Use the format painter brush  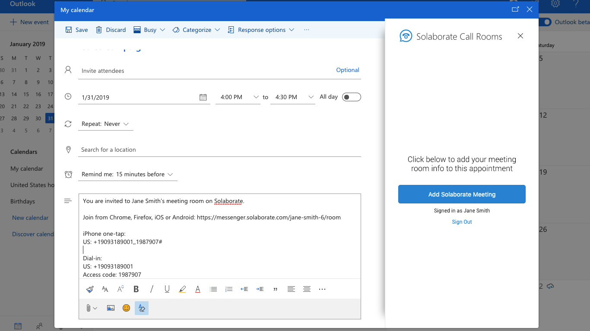click(90, 289)
